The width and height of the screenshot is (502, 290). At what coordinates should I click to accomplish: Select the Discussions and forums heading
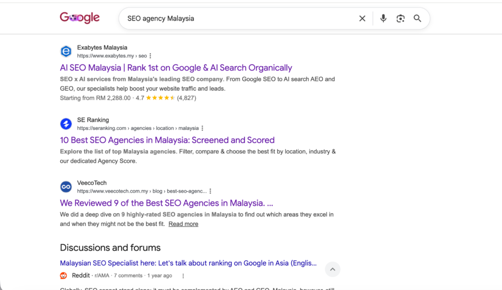pyautogui.click(x=110, y=247)
